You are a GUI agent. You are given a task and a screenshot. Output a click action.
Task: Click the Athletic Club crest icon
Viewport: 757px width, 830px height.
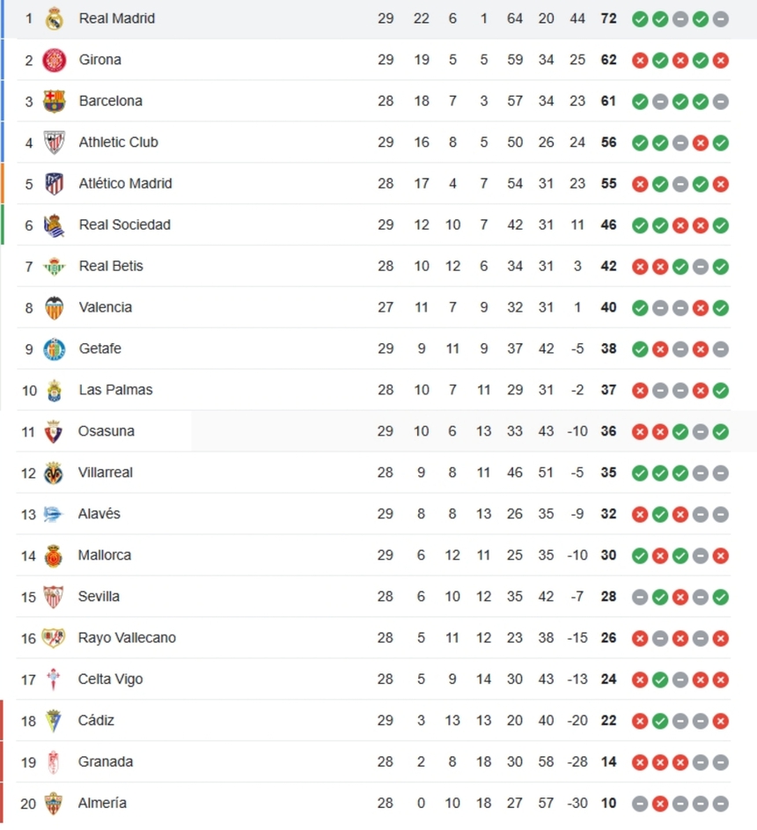click(54, 142)
